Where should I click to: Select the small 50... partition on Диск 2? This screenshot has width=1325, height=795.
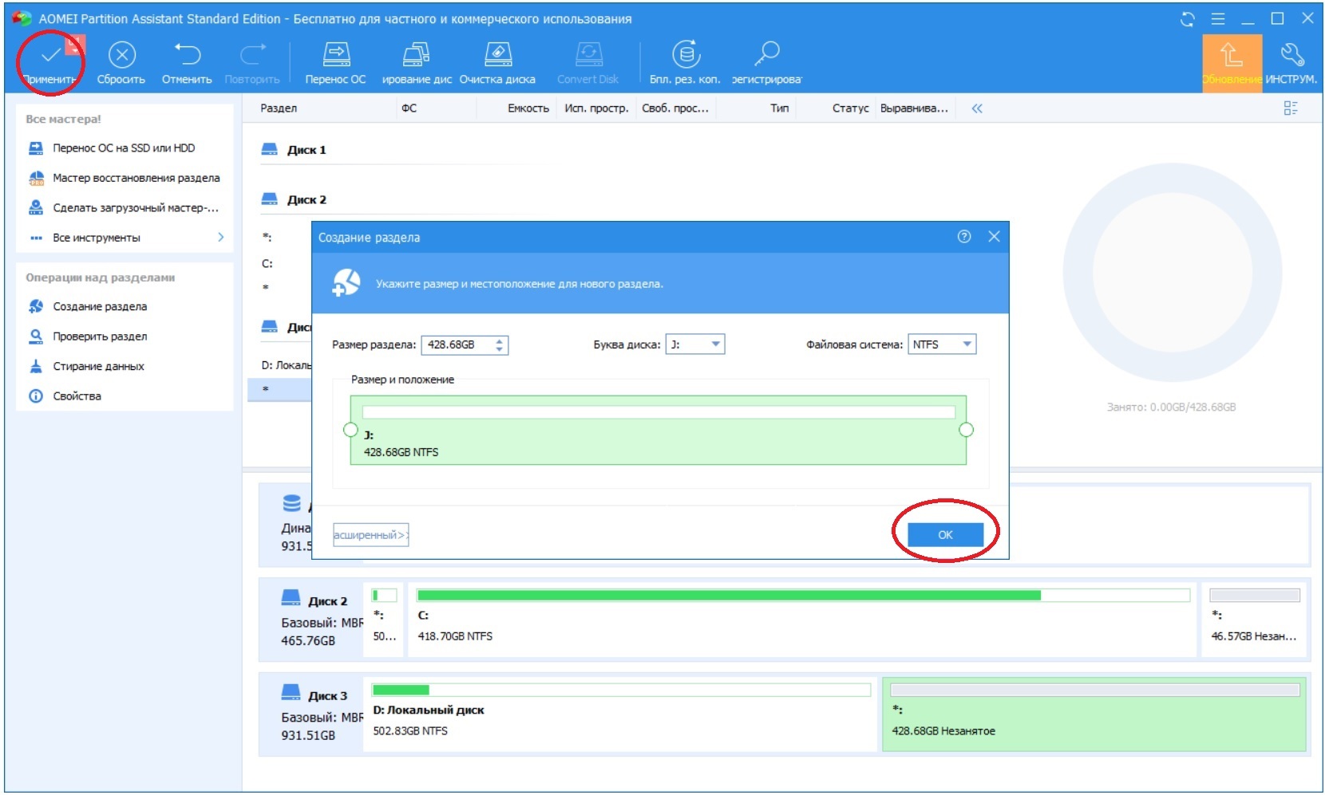click(385, 620)
